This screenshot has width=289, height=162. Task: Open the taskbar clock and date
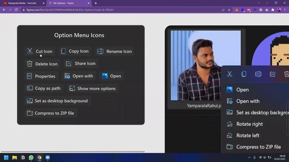click(x=280, y=157)
